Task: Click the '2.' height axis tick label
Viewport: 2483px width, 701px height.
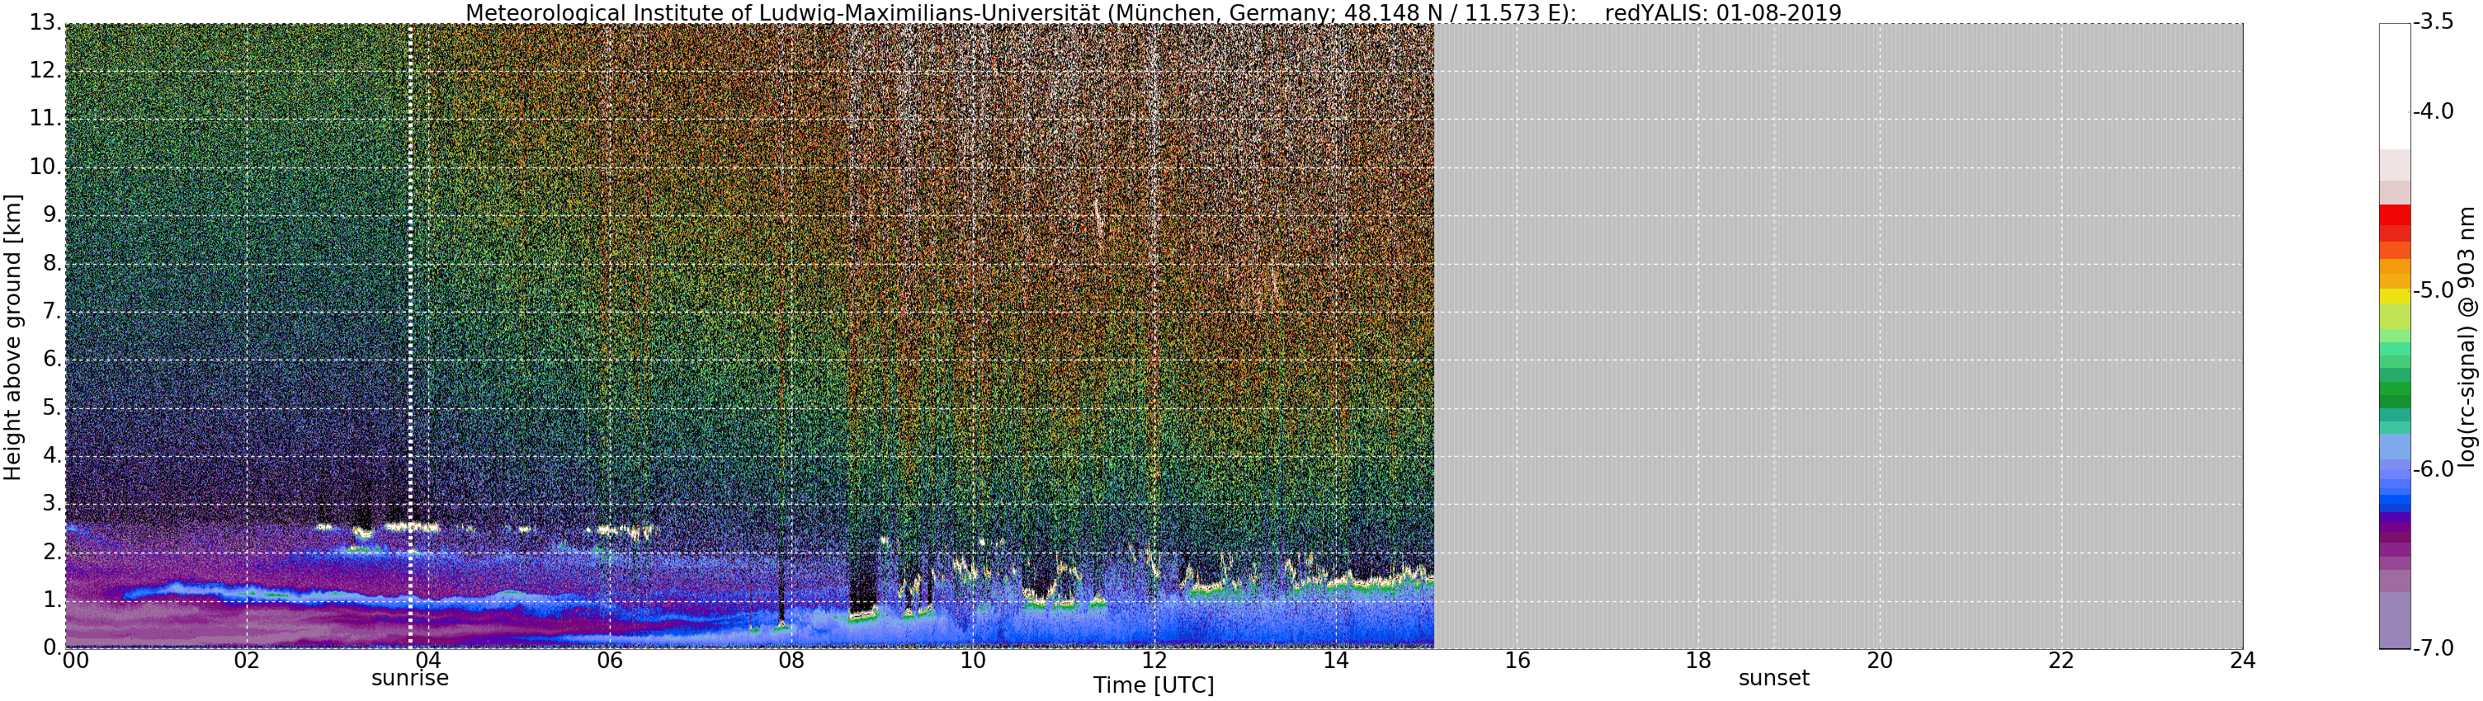Action: click(51, 551)
